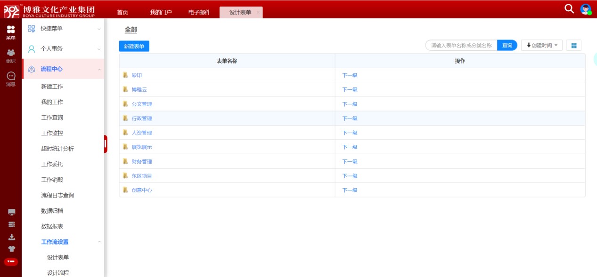597x277 pixels.
Task: Expand the 个人事务 chevron
Action: pyautogui.click(x=99, y=49)
